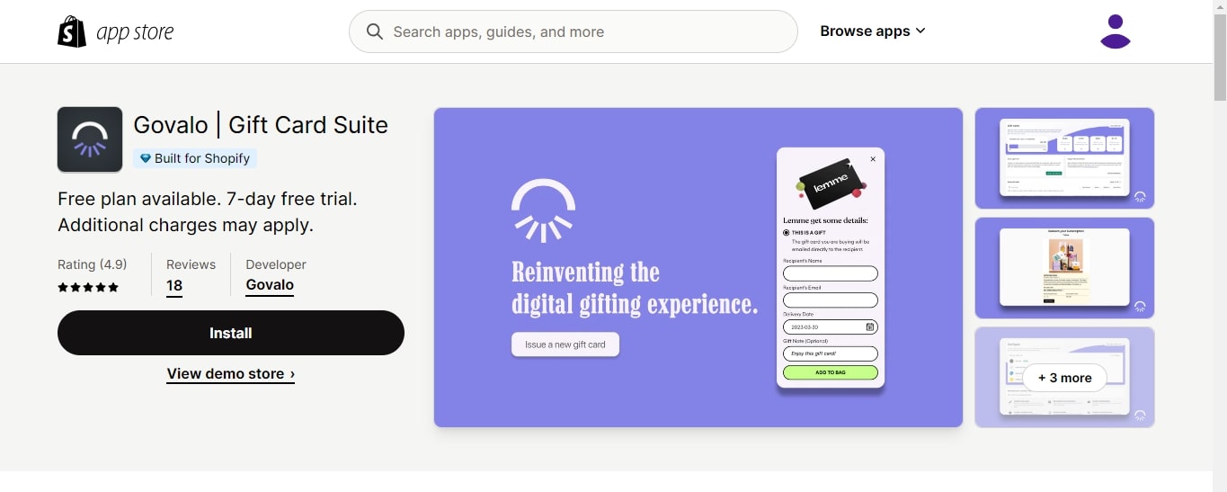Click the Govalo app icon
1227x492 pixels.
coord(90,139)
